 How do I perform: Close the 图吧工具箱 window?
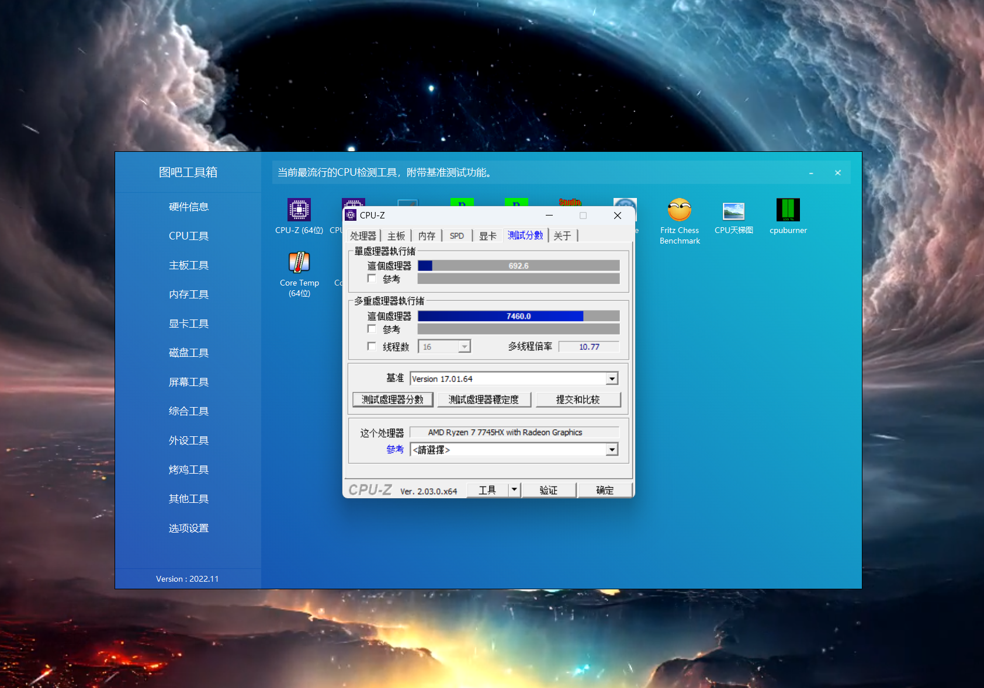(x=838, y=173)
